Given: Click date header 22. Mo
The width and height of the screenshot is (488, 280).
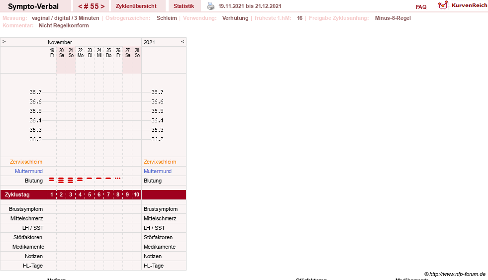Looking at the screenshot, I should click(x=81, y=53).
